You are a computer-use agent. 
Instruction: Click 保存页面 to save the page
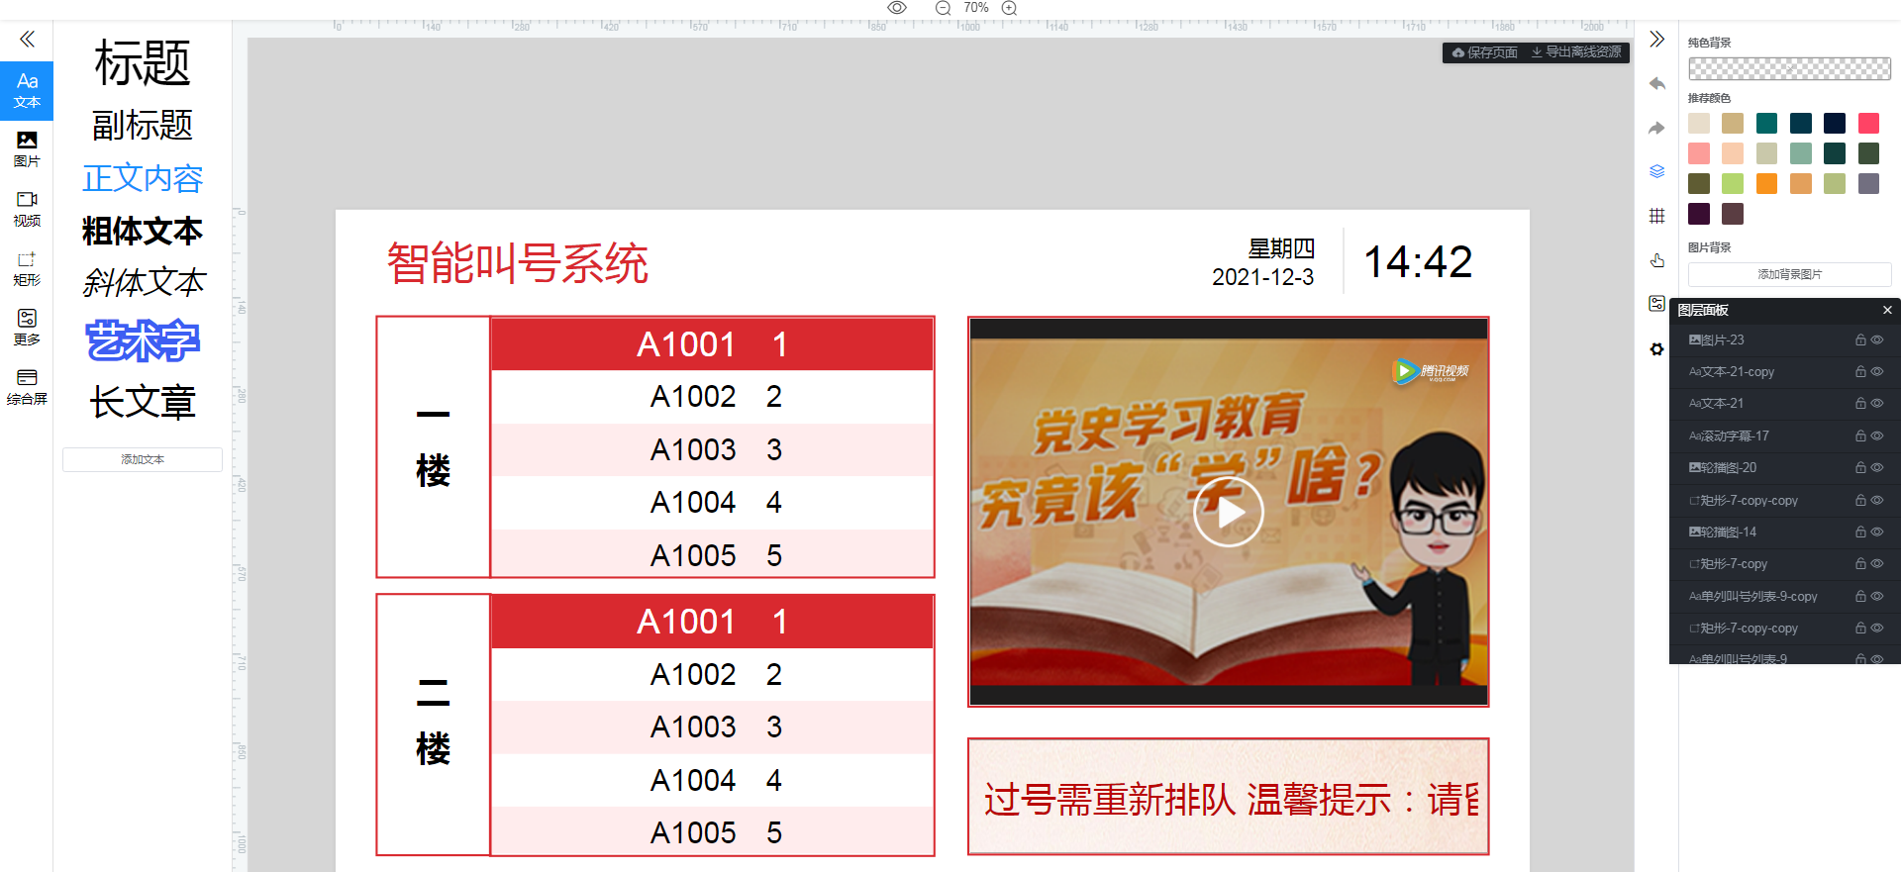(1484, 52)
